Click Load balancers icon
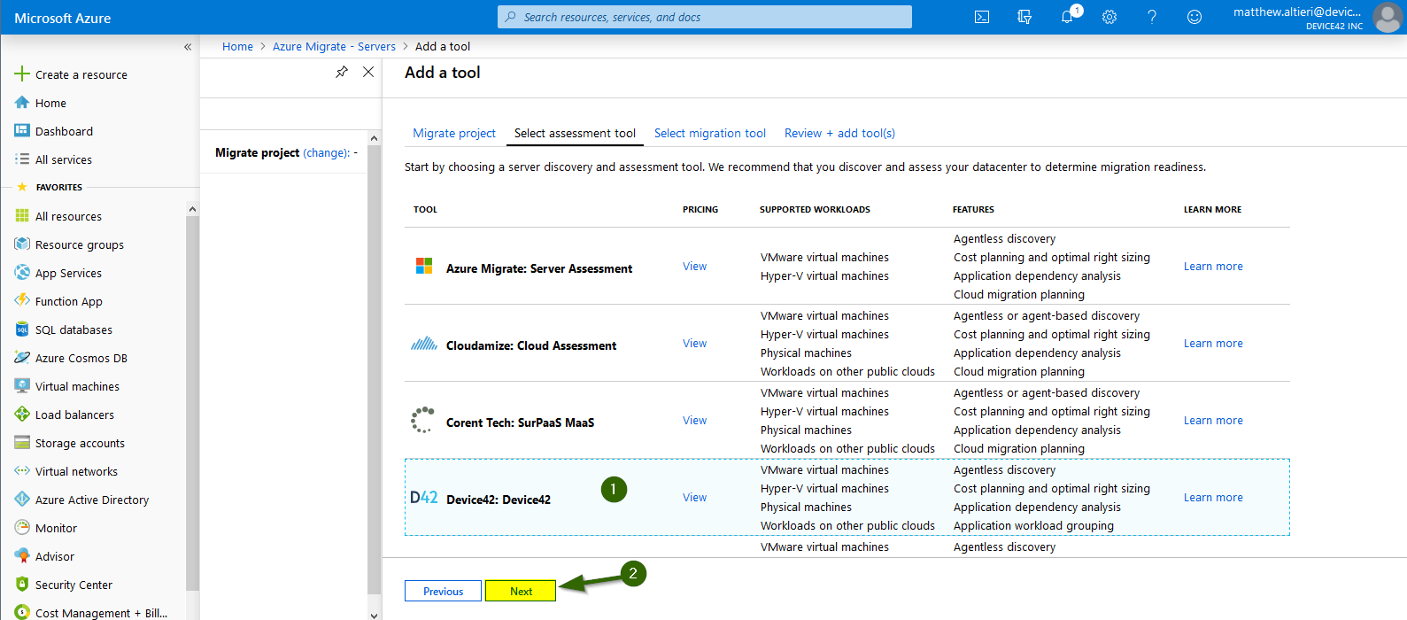Viewport: 1407px width, 620px height. tap(22, 415)
